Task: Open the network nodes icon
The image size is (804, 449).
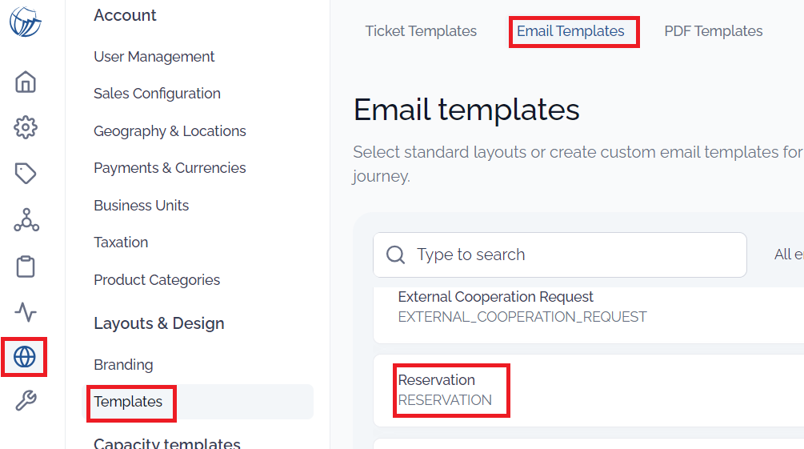Action: [x=26, y=219]
